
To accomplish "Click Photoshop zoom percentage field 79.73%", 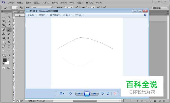I will pyautogui.click(x=16, y=101).
